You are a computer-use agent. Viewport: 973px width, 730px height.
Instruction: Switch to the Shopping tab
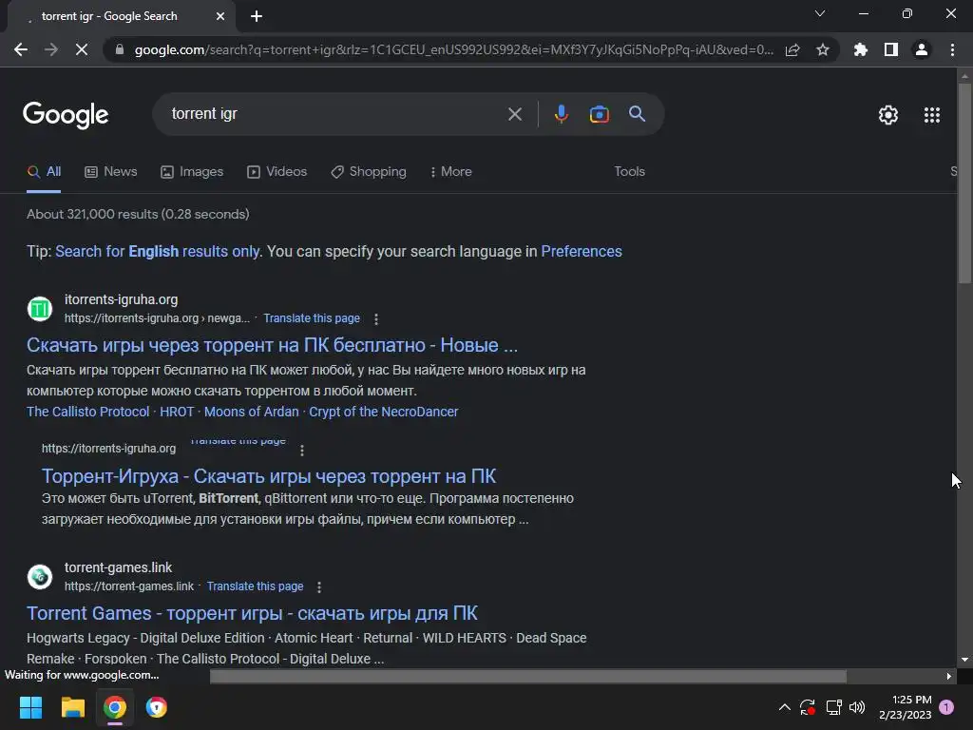pos(369,172)
